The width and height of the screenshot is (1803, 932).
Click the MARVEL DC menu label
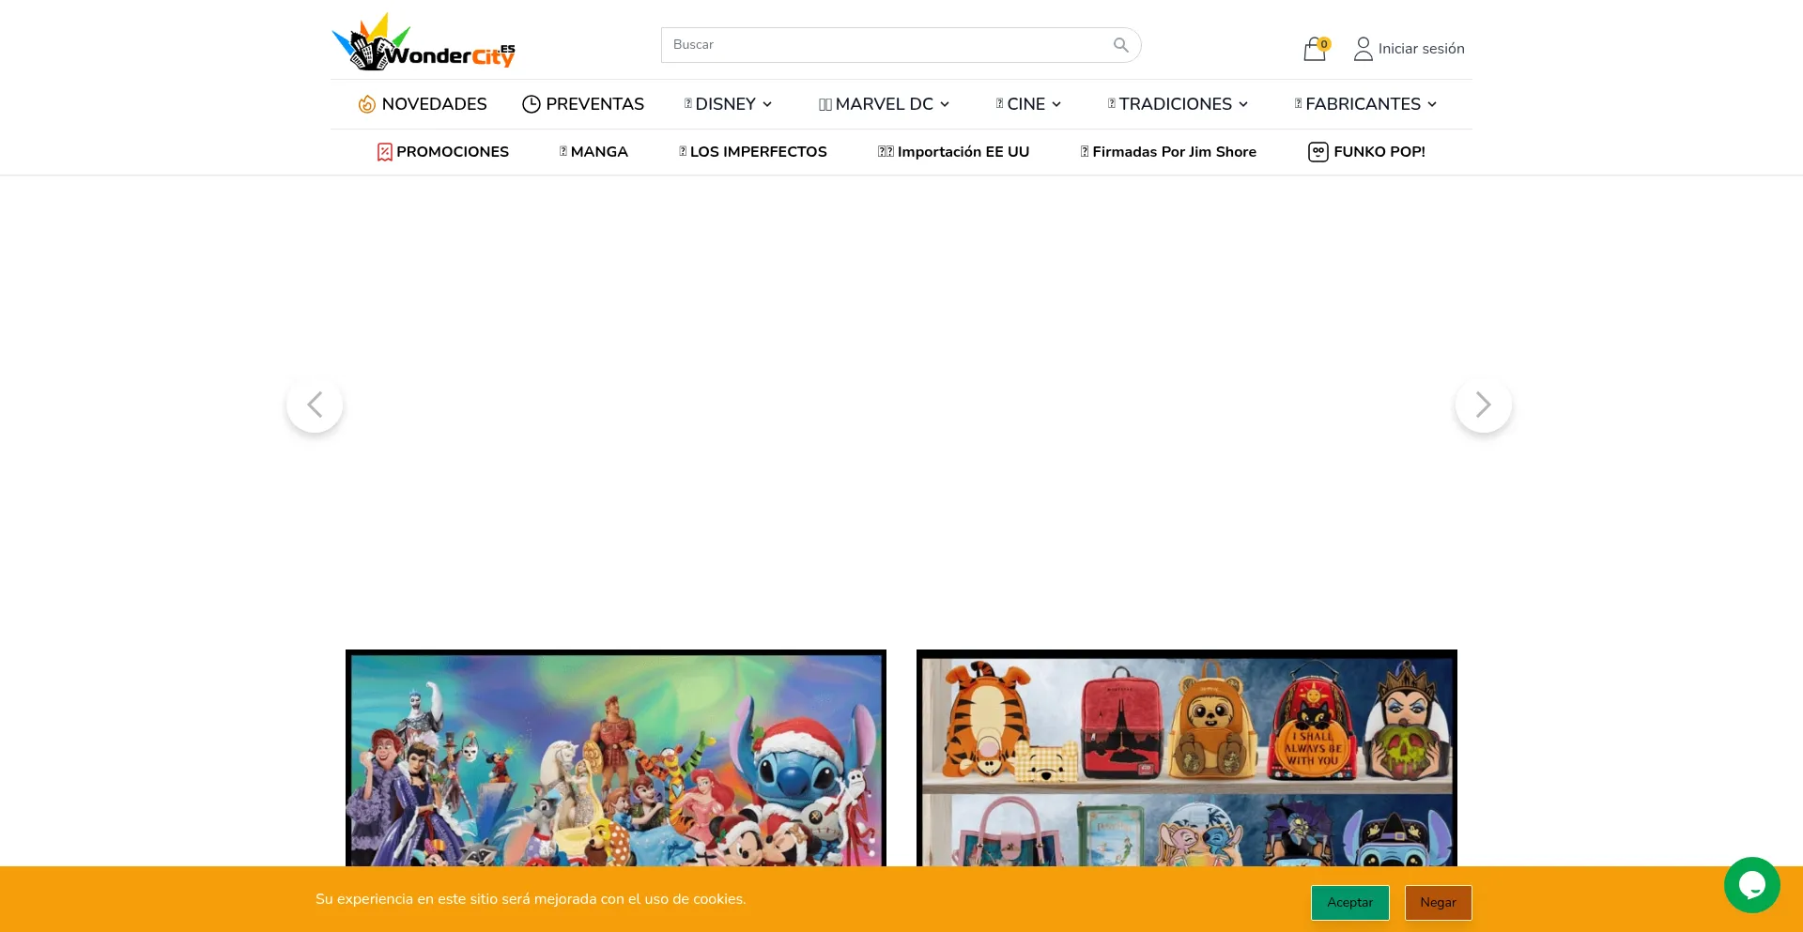[884, 104]
